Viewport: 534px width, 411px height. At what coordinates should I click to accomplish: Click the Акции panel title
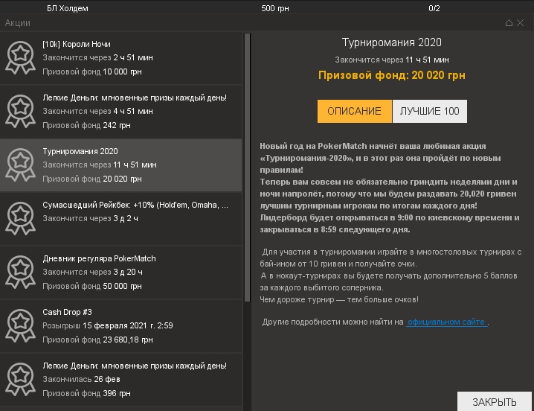[x=18, y=23]
